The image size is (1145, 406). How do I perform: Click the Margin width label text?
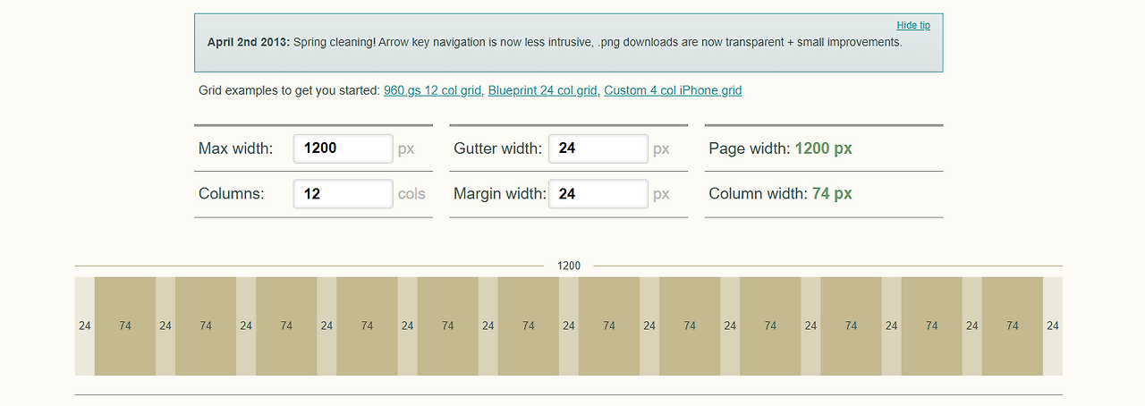pos(499,194)
